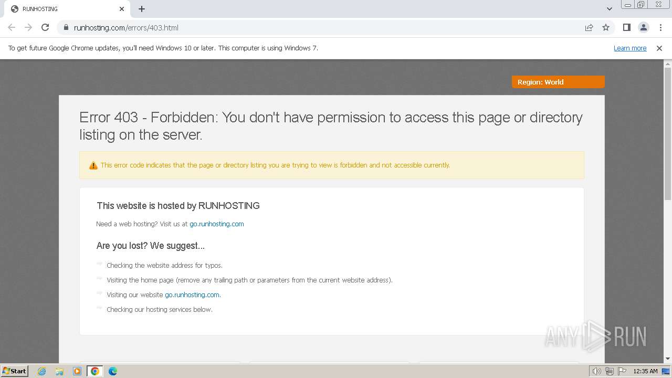Reload the current page
Screen dimensions: 672x378
[45, 27]
